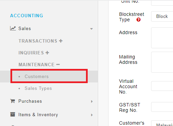Select the Purchases menu label

30,101
